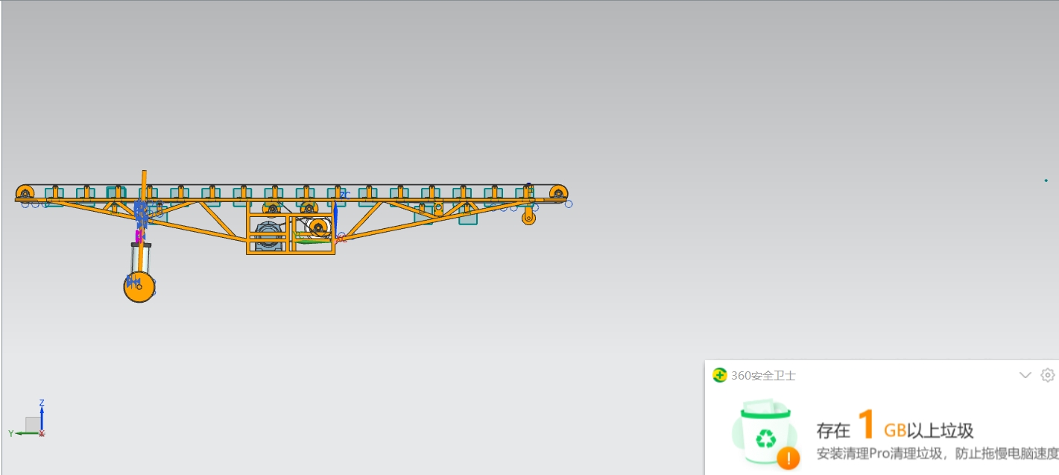This screenshot has width=1059, height=475.
Task: Click the orange warning badge on the recycle bin
Action: pos(788,458)
